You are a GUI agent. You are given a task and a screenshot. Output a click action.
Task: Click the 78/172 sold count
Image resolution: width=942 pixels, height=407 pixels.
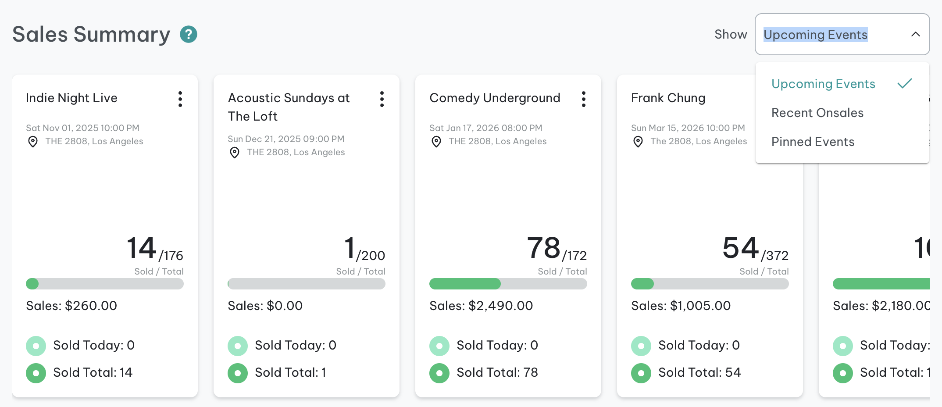tap(557, 248)
